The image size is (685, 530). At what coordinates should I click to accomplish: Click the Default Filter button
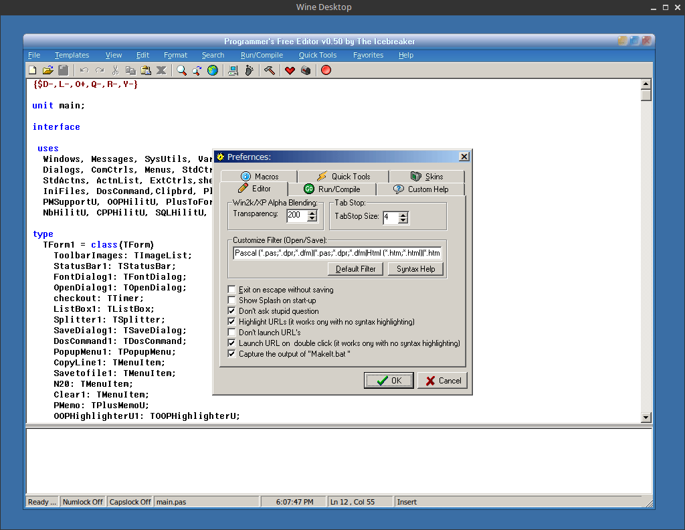[x=355, y=269]
